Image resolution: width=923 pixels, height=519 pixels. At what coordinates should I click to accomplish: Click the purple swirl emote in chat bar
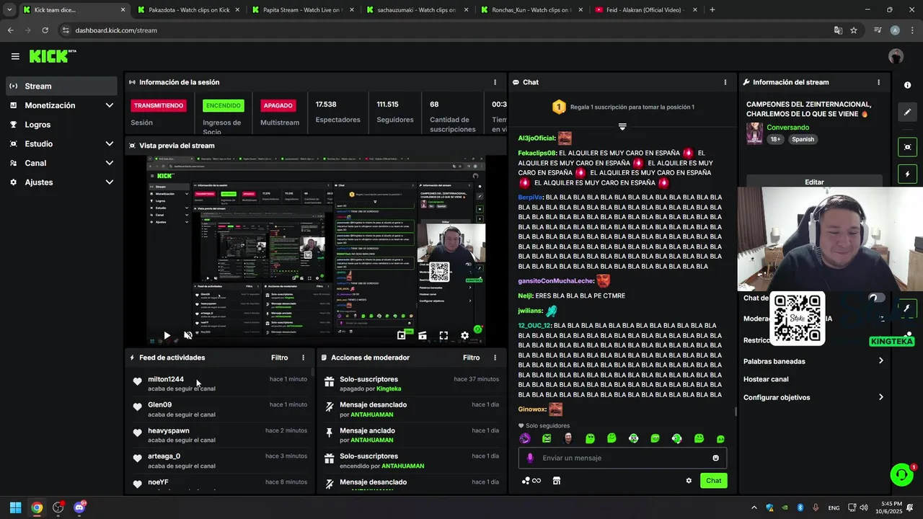click(525, 438)
